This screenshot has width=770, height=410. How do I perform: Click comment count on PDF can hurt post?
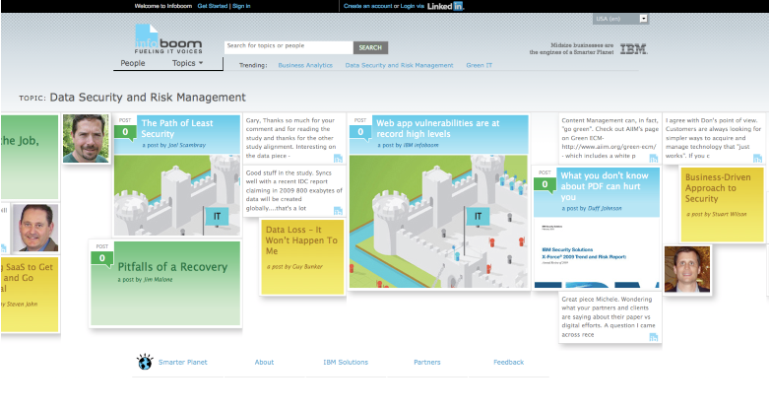(545, 184)
